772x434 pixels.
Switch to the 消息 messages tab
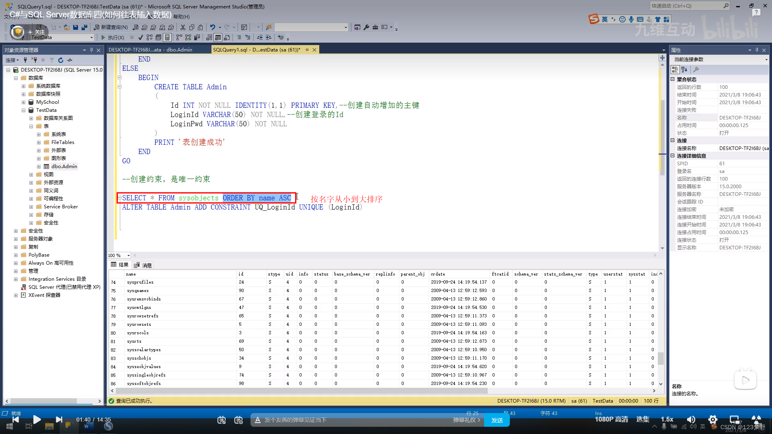click(x=143, y=265)
